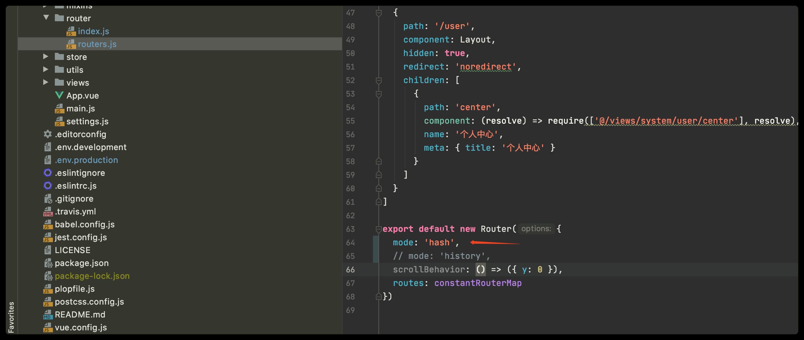
Task: Click the JSON icon beside package.json
Action: [48, 263]
